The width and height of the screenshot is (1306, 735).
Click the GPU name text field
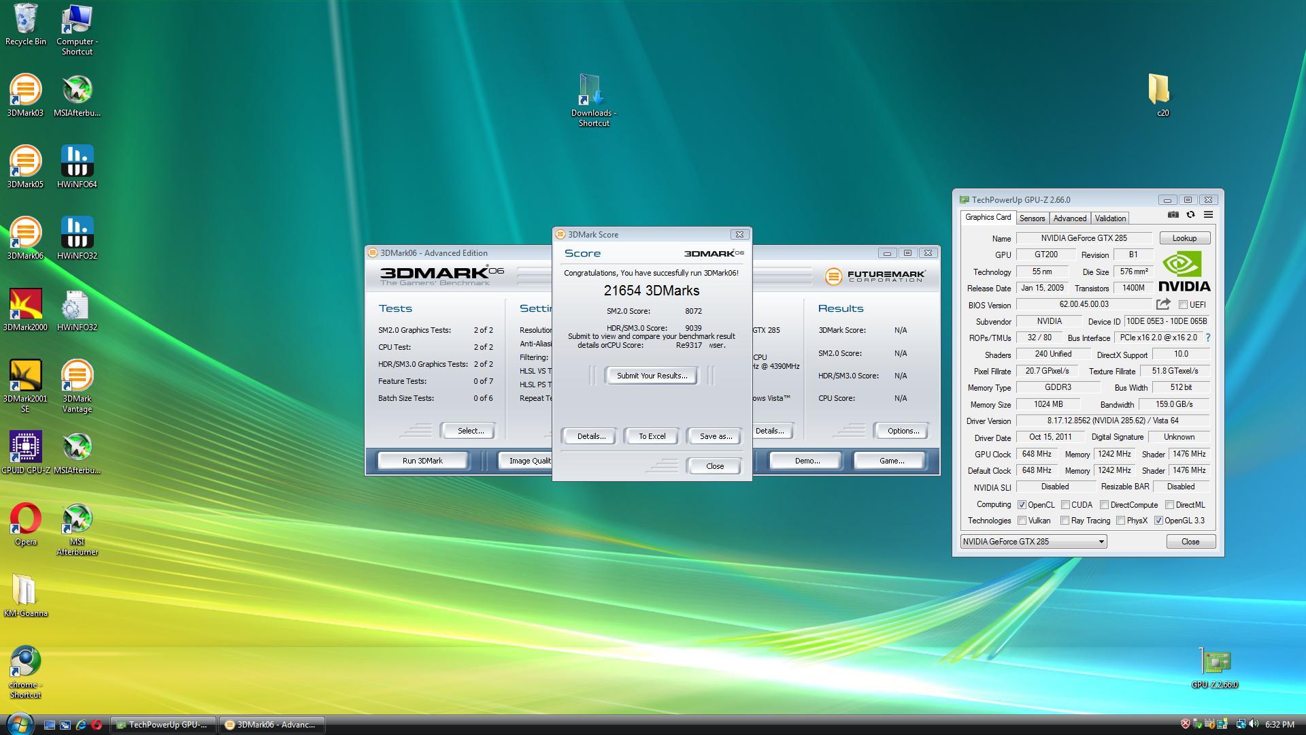1083,238
